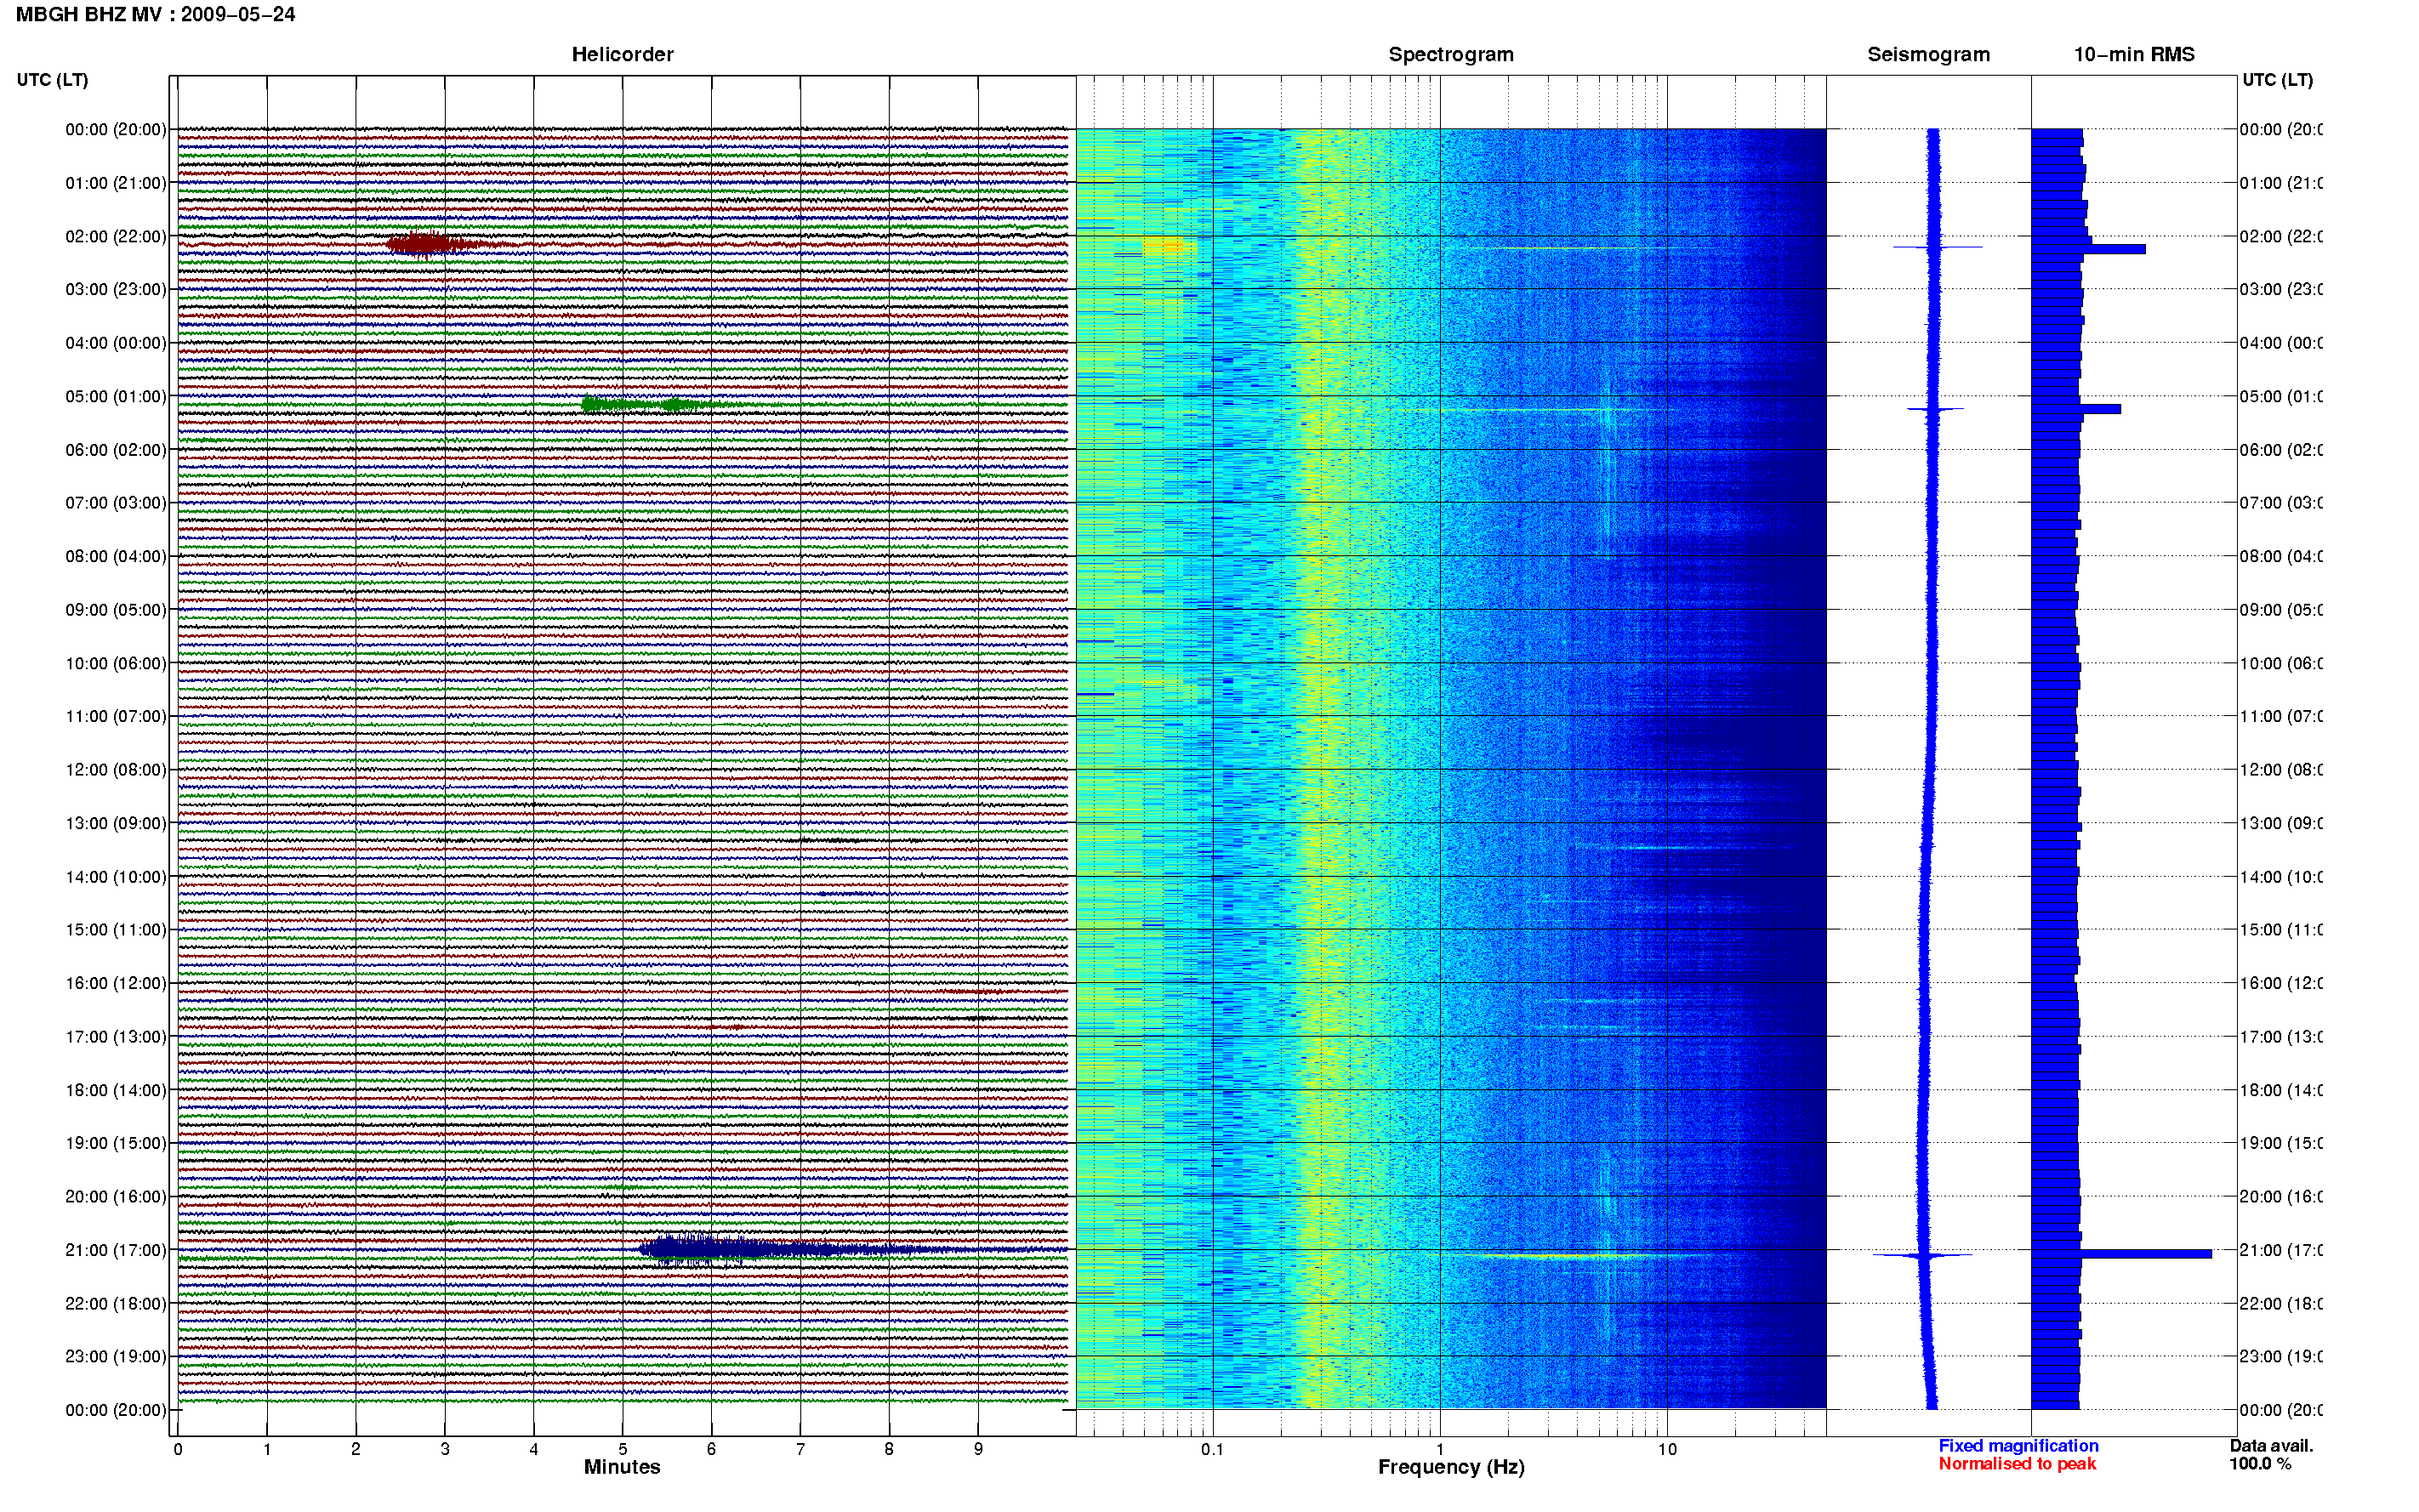Click the right-axis '02:00 (22:0' time label
The image size is (2419, 1512).
pos(2281,236)
